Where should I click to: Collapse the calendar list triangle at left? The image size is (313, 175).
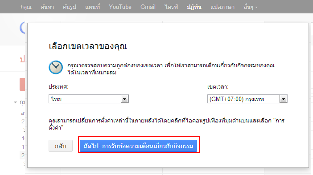click(15, 102)
